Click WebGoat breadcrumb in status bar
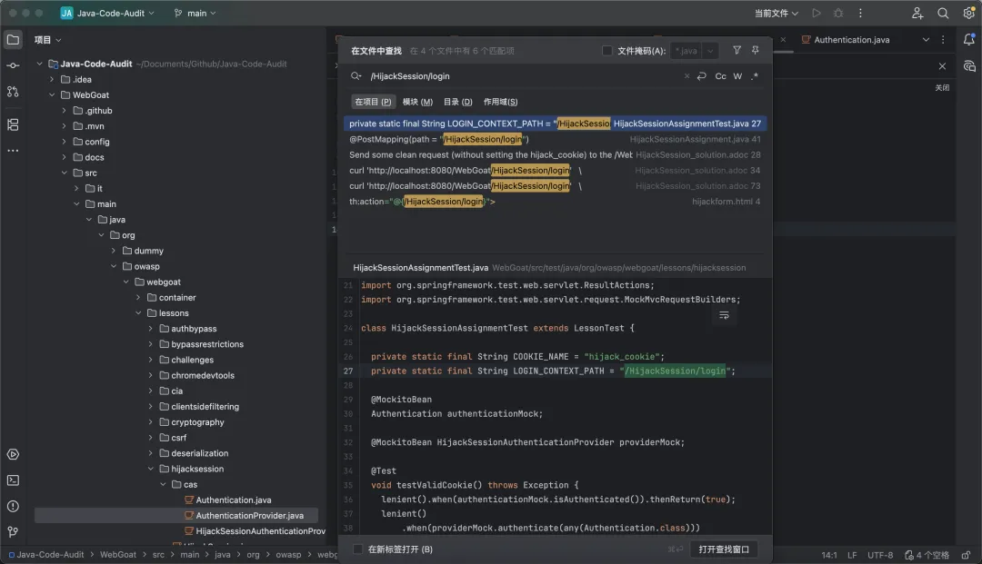The height and width of the screenshot is (564, 982). point(117,555)
